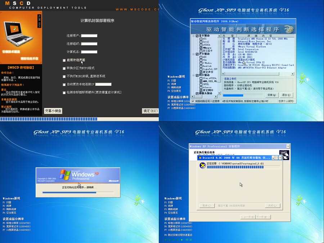Click F5 标准分辨率 below the XP splash
Viewport: 324px width, 243px height.
click(x=17, y=223)
